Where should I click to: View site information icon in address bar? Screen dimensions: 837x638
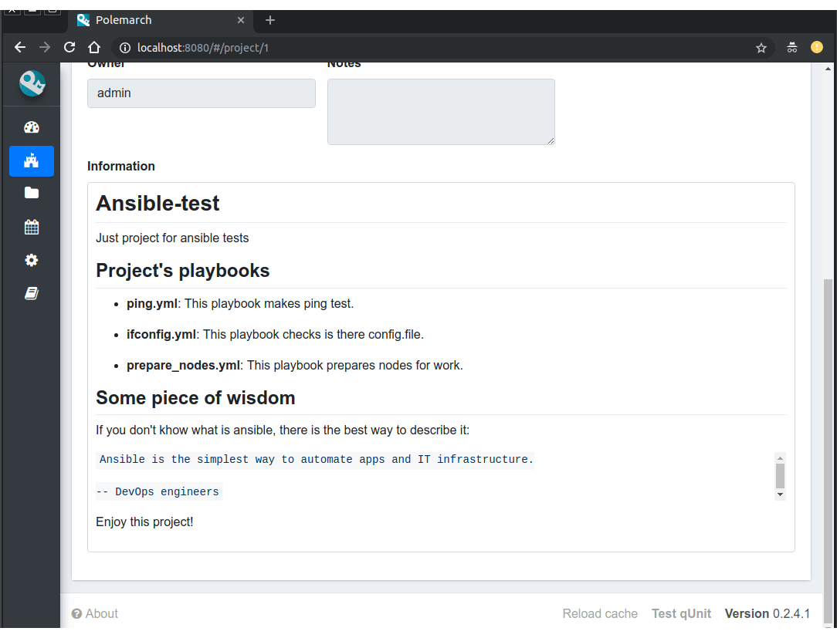tap(125, 48)
